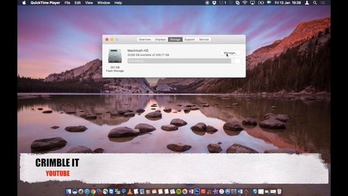Open the Help menu
The image size is (348, 196).
(x=118, y=3)
